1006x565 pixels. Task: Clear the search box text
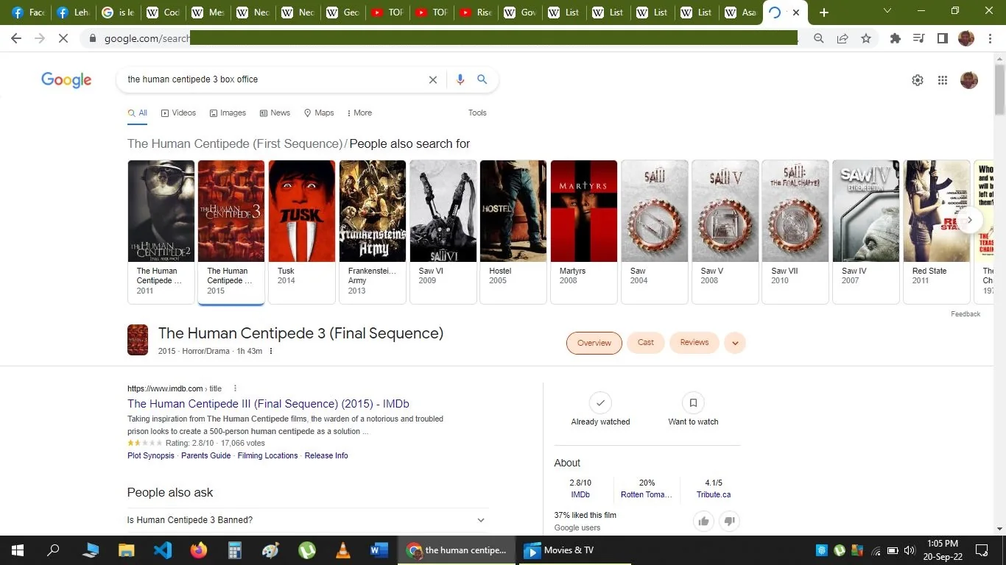coord(433,79)
